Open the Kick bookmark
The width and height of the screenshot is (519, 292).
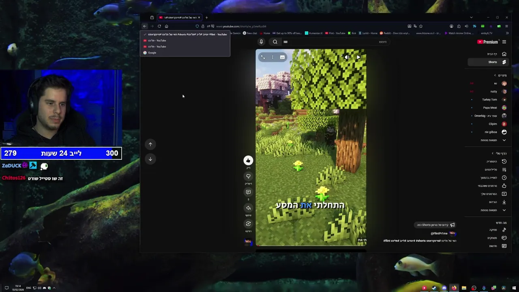click(352, 33)
